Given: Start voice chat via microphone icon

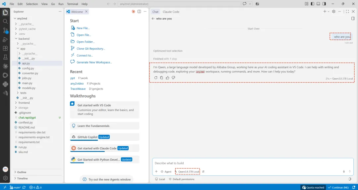Looking at the screenshot, I should point(344,171).
